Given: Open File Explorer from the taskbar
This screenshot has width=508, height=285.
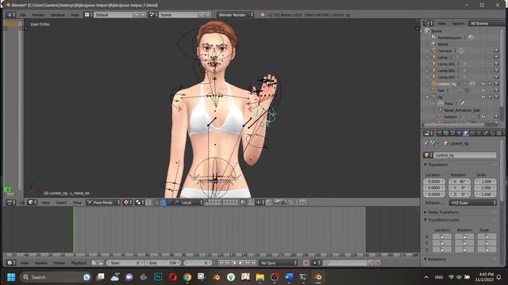Looking at the screenshot, I should coord(260,277).
